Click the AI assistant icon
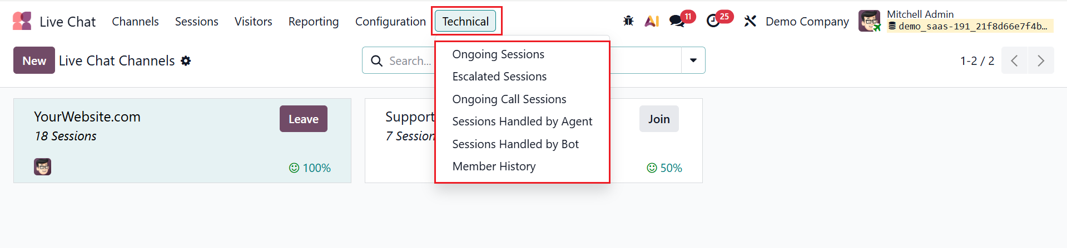The image size is (1067, 248). coord(652,21)
